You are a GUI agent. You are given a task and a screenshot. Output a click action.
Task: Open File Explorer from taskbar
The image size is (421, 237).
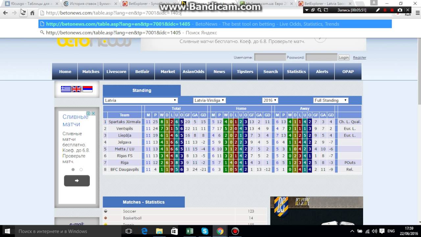tap(159, 231)
